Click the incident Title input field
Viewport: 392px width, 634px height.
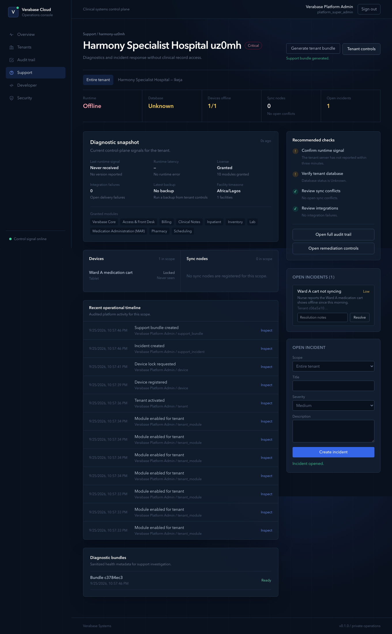click(x=333, y=386)
